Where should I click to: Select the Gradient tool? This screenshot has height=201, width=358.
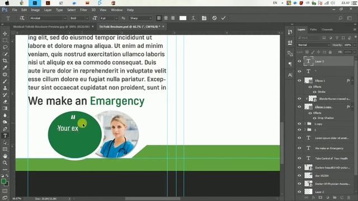5,108
